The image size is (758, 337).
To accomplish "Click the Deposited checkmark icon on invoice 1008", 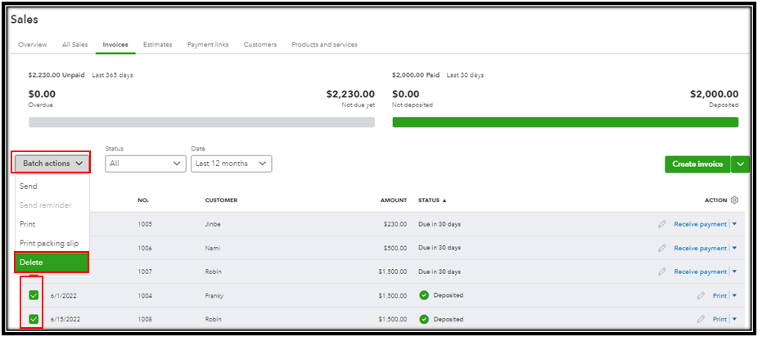I will click(424, 319).
